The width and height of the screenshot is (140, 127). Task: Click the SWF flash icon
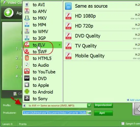(x=27, y=51)
